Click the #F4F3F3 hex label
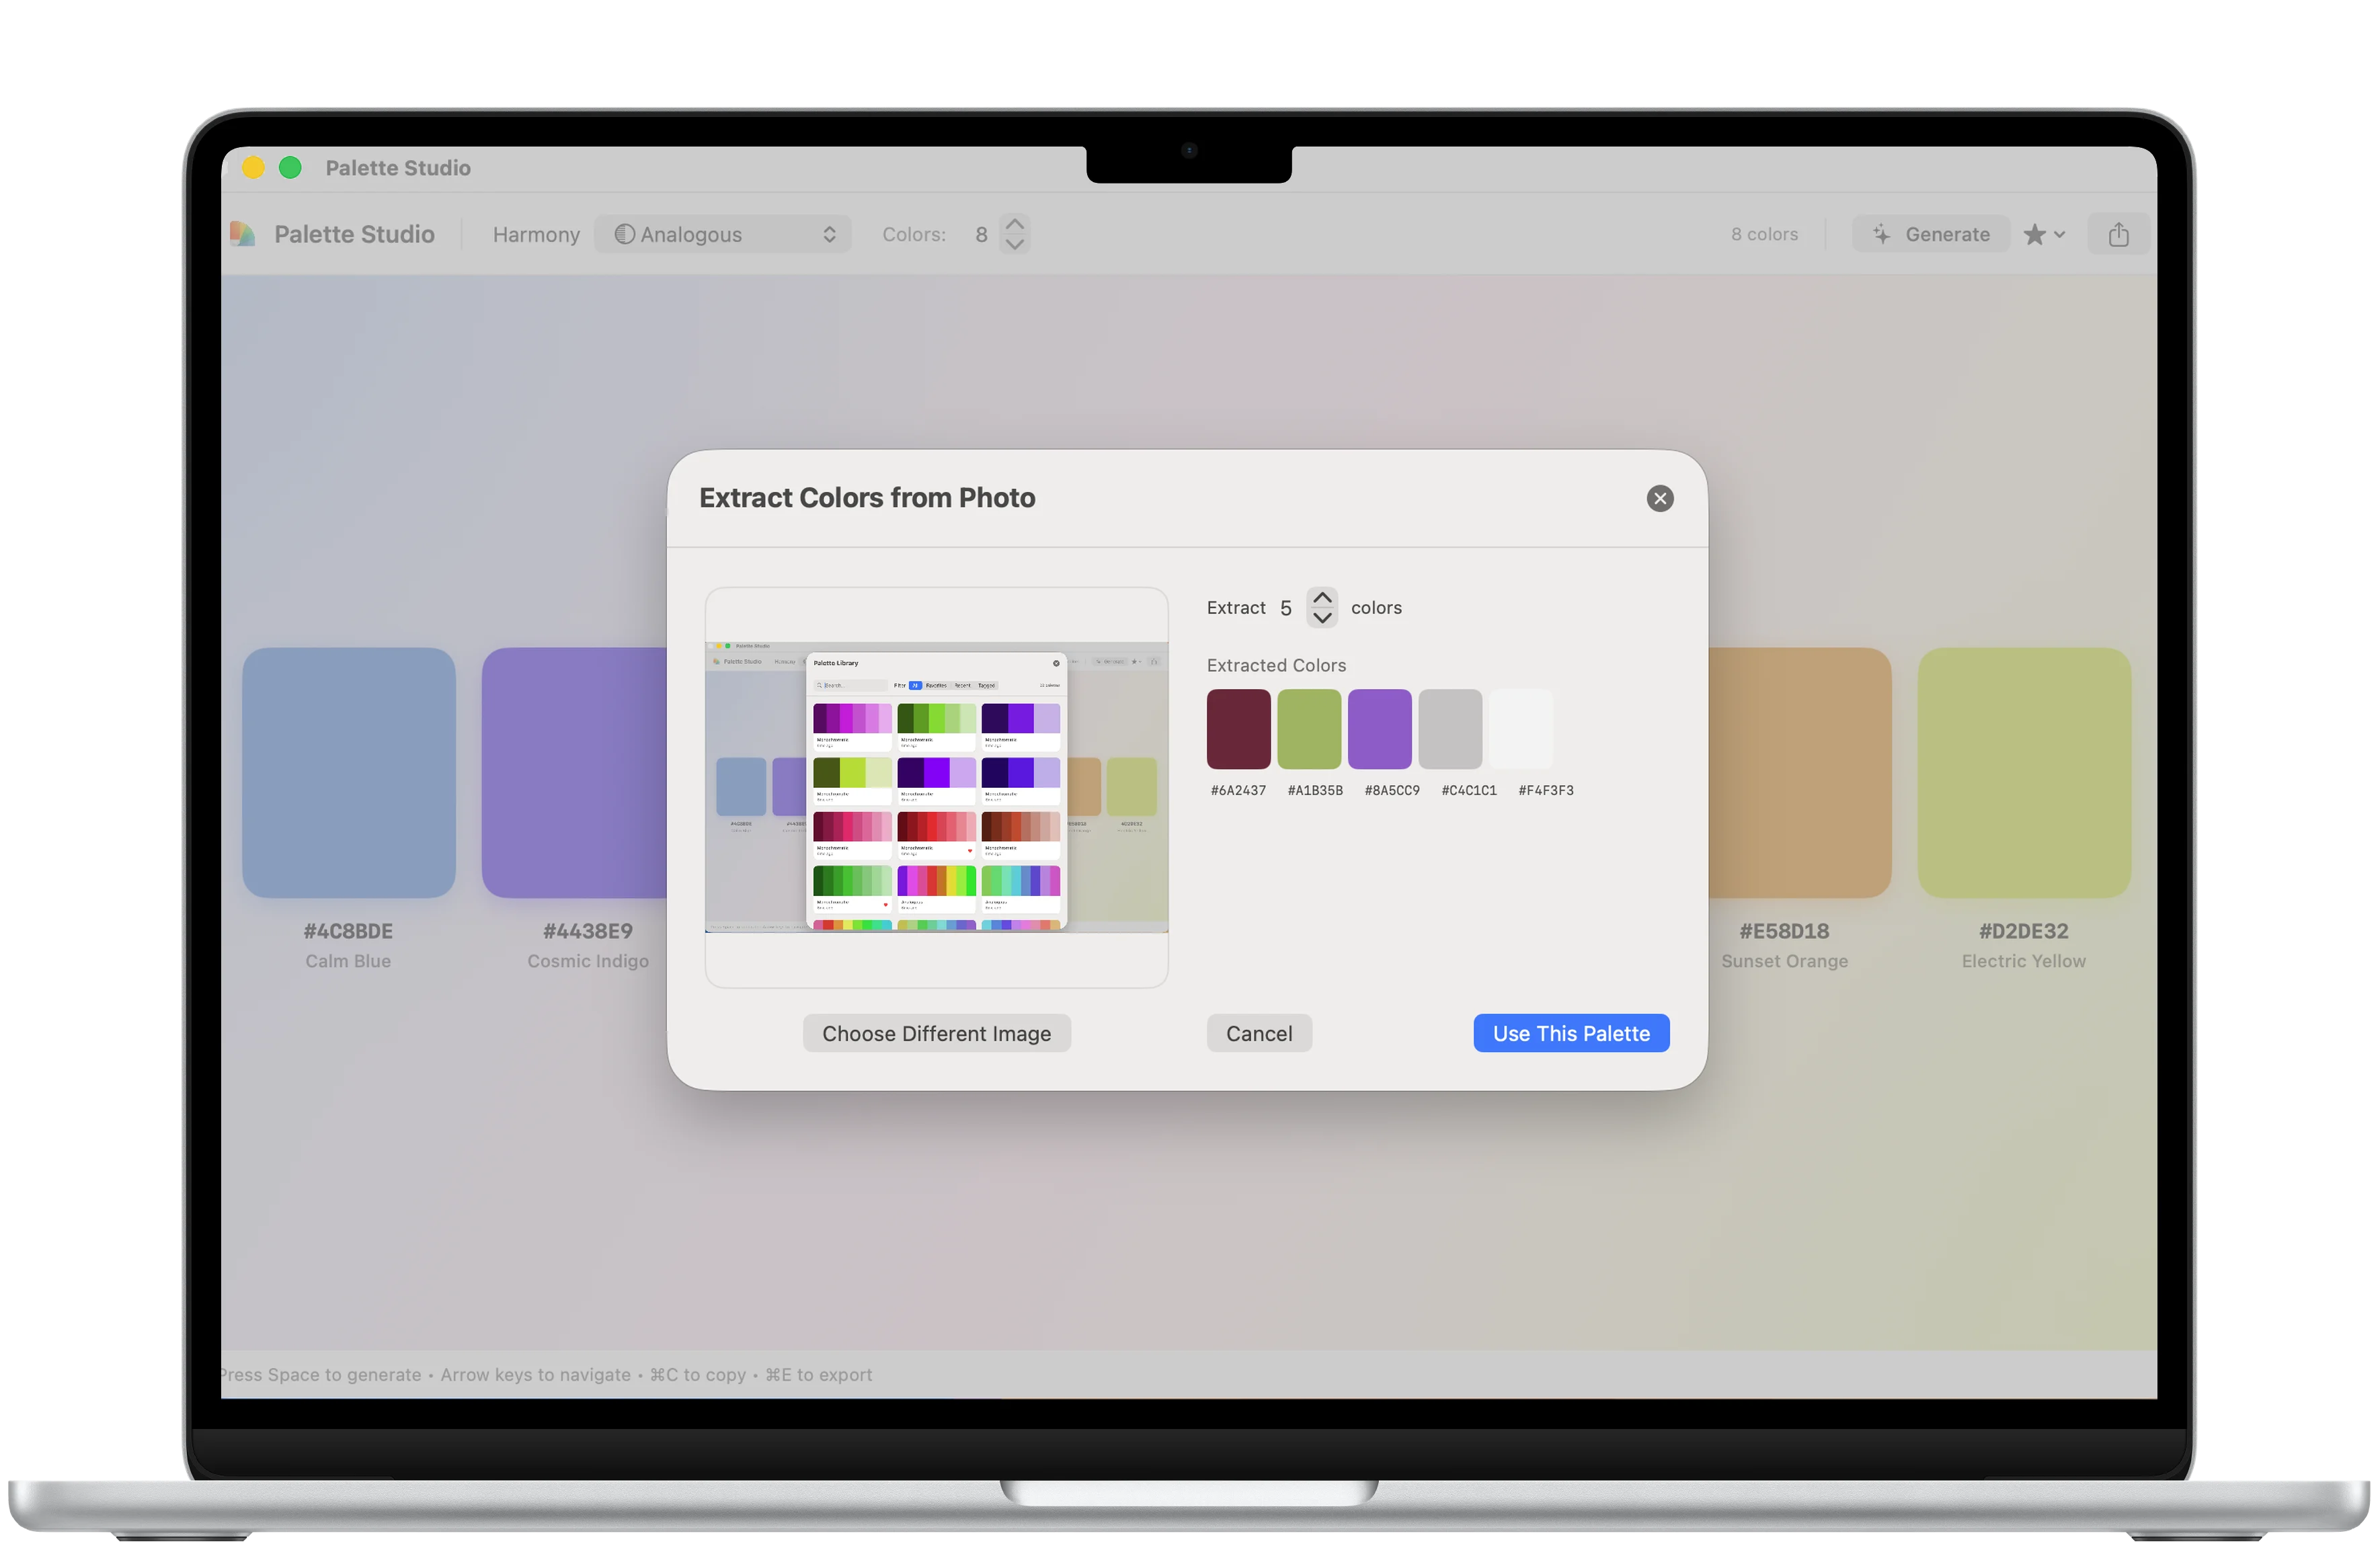The height and width of the screenshot is (1546, 2380). click(1546, 790)
